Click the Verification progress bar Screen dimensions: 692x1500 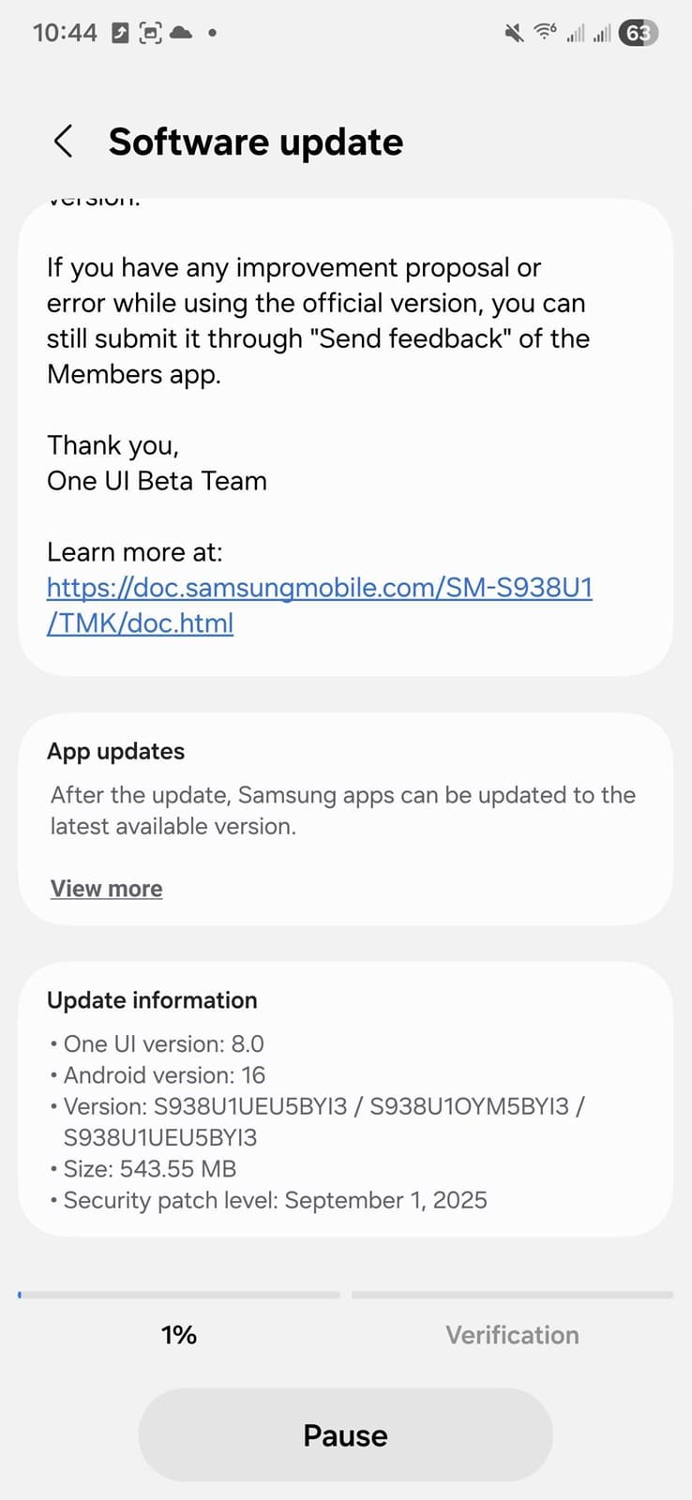[512, 1295]
